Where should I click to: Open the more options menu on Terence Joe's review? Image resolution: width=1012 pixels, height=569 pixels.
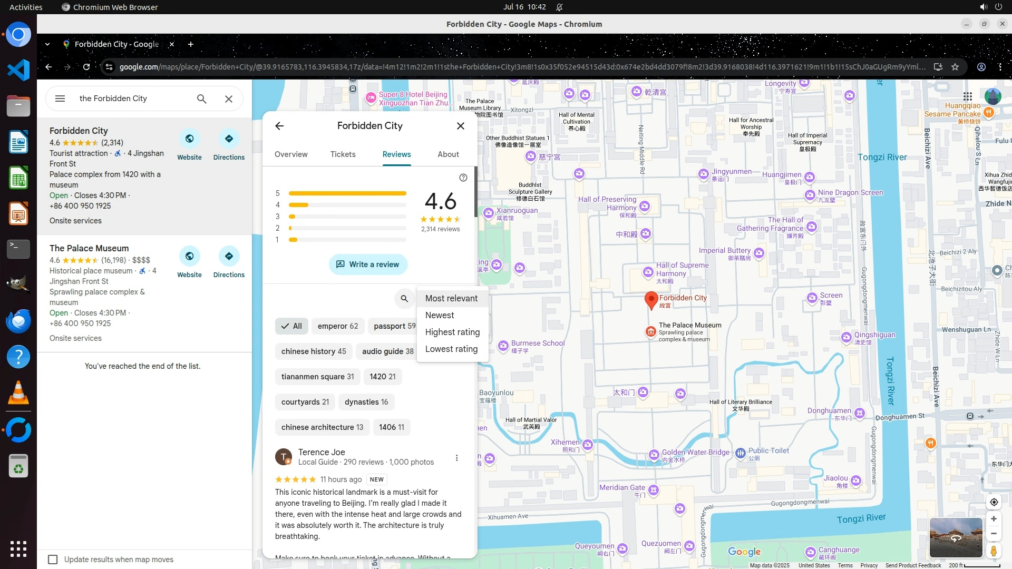point(456,458)
